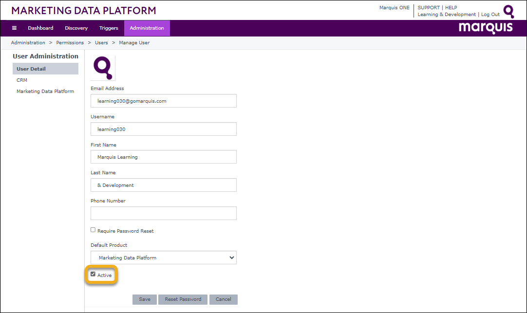This screenshot has width=527, height=313.
Task: Go to the Triggers tab
Action: coord(109,28)
